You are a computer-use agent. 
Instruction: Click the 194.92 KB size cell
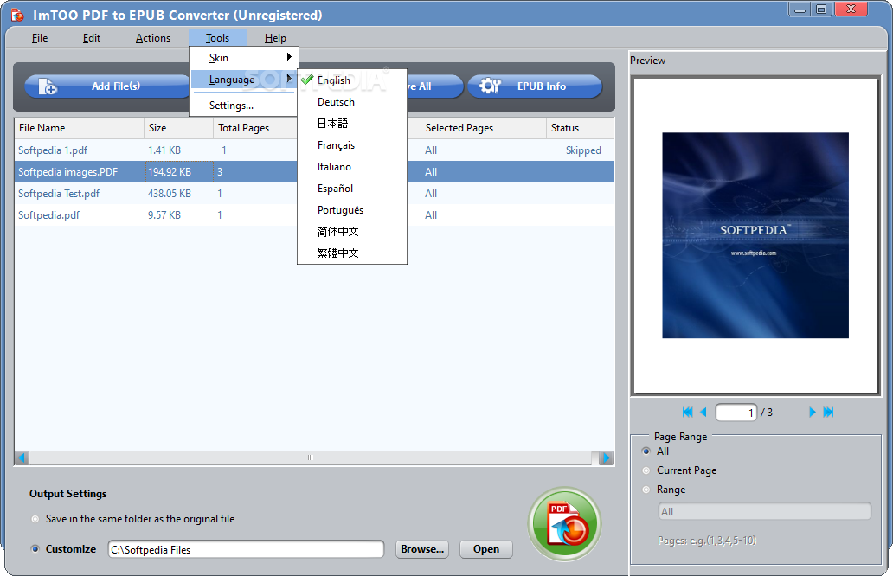pyautogui.click(x=169, y=172)
